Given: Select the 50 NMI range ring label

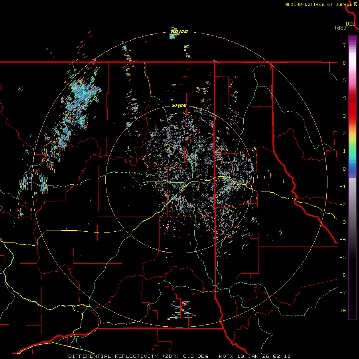Looking at the screenshot, I should click(x=179, y=105).
